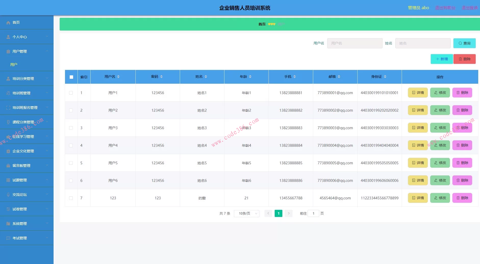The height and width of the screenshot is (264, 480).
Task: Click the 新增 add button
Action: click(441, 59)
